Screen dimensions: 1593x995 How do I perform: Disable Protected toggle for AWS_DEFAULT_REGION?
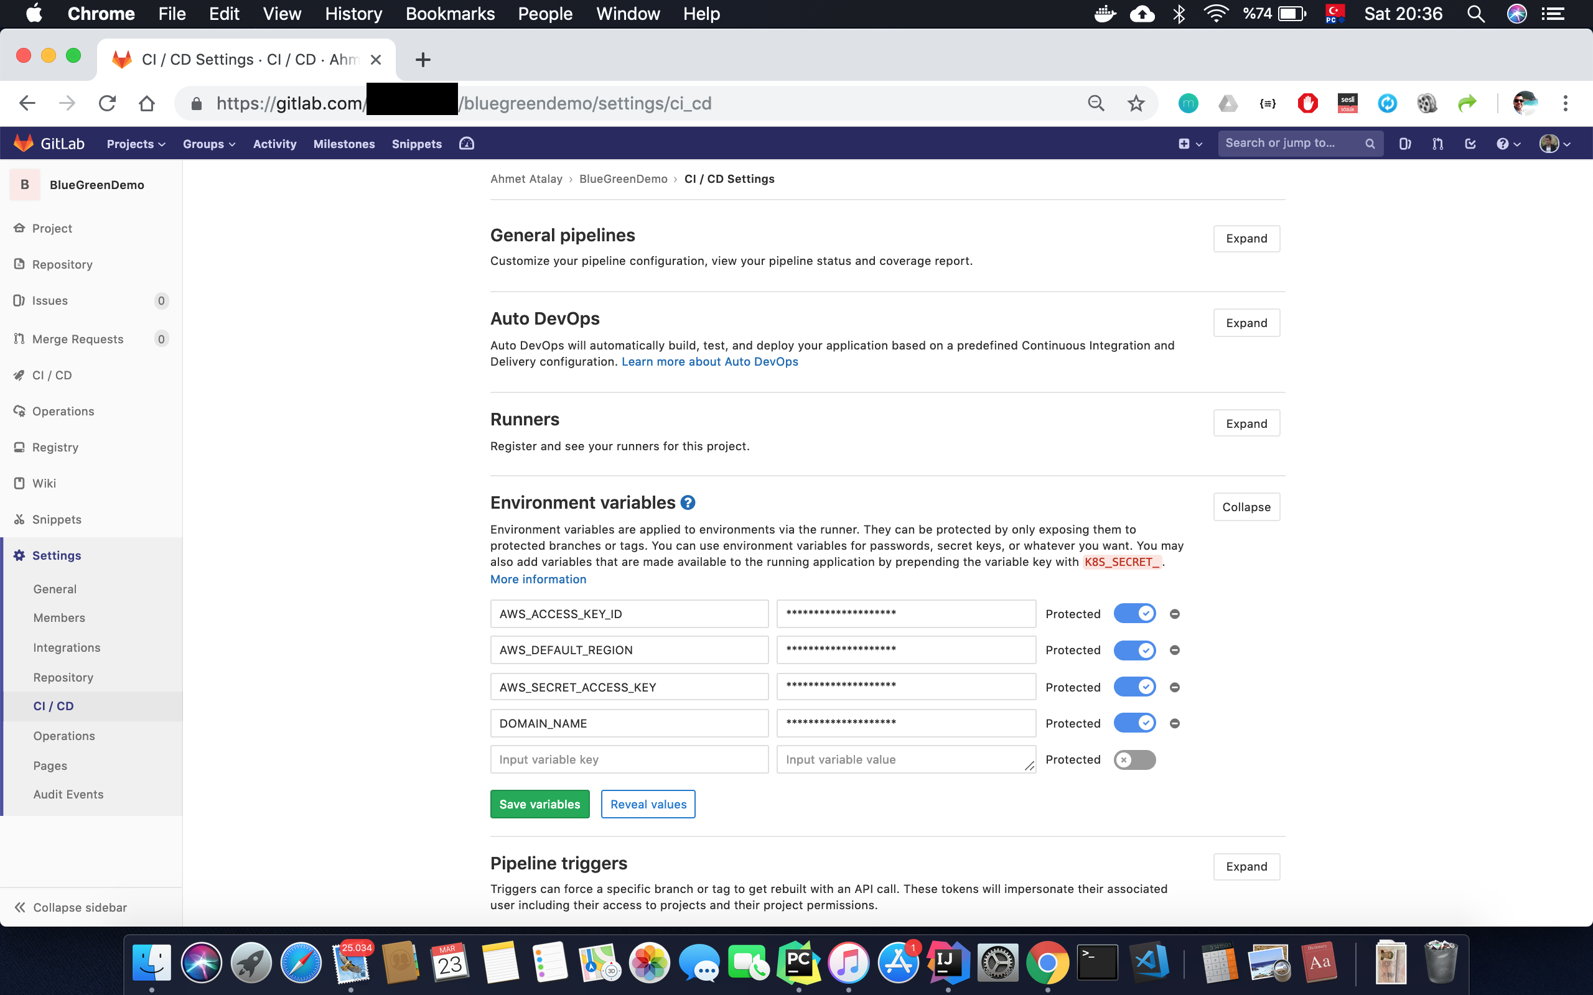1134,650
